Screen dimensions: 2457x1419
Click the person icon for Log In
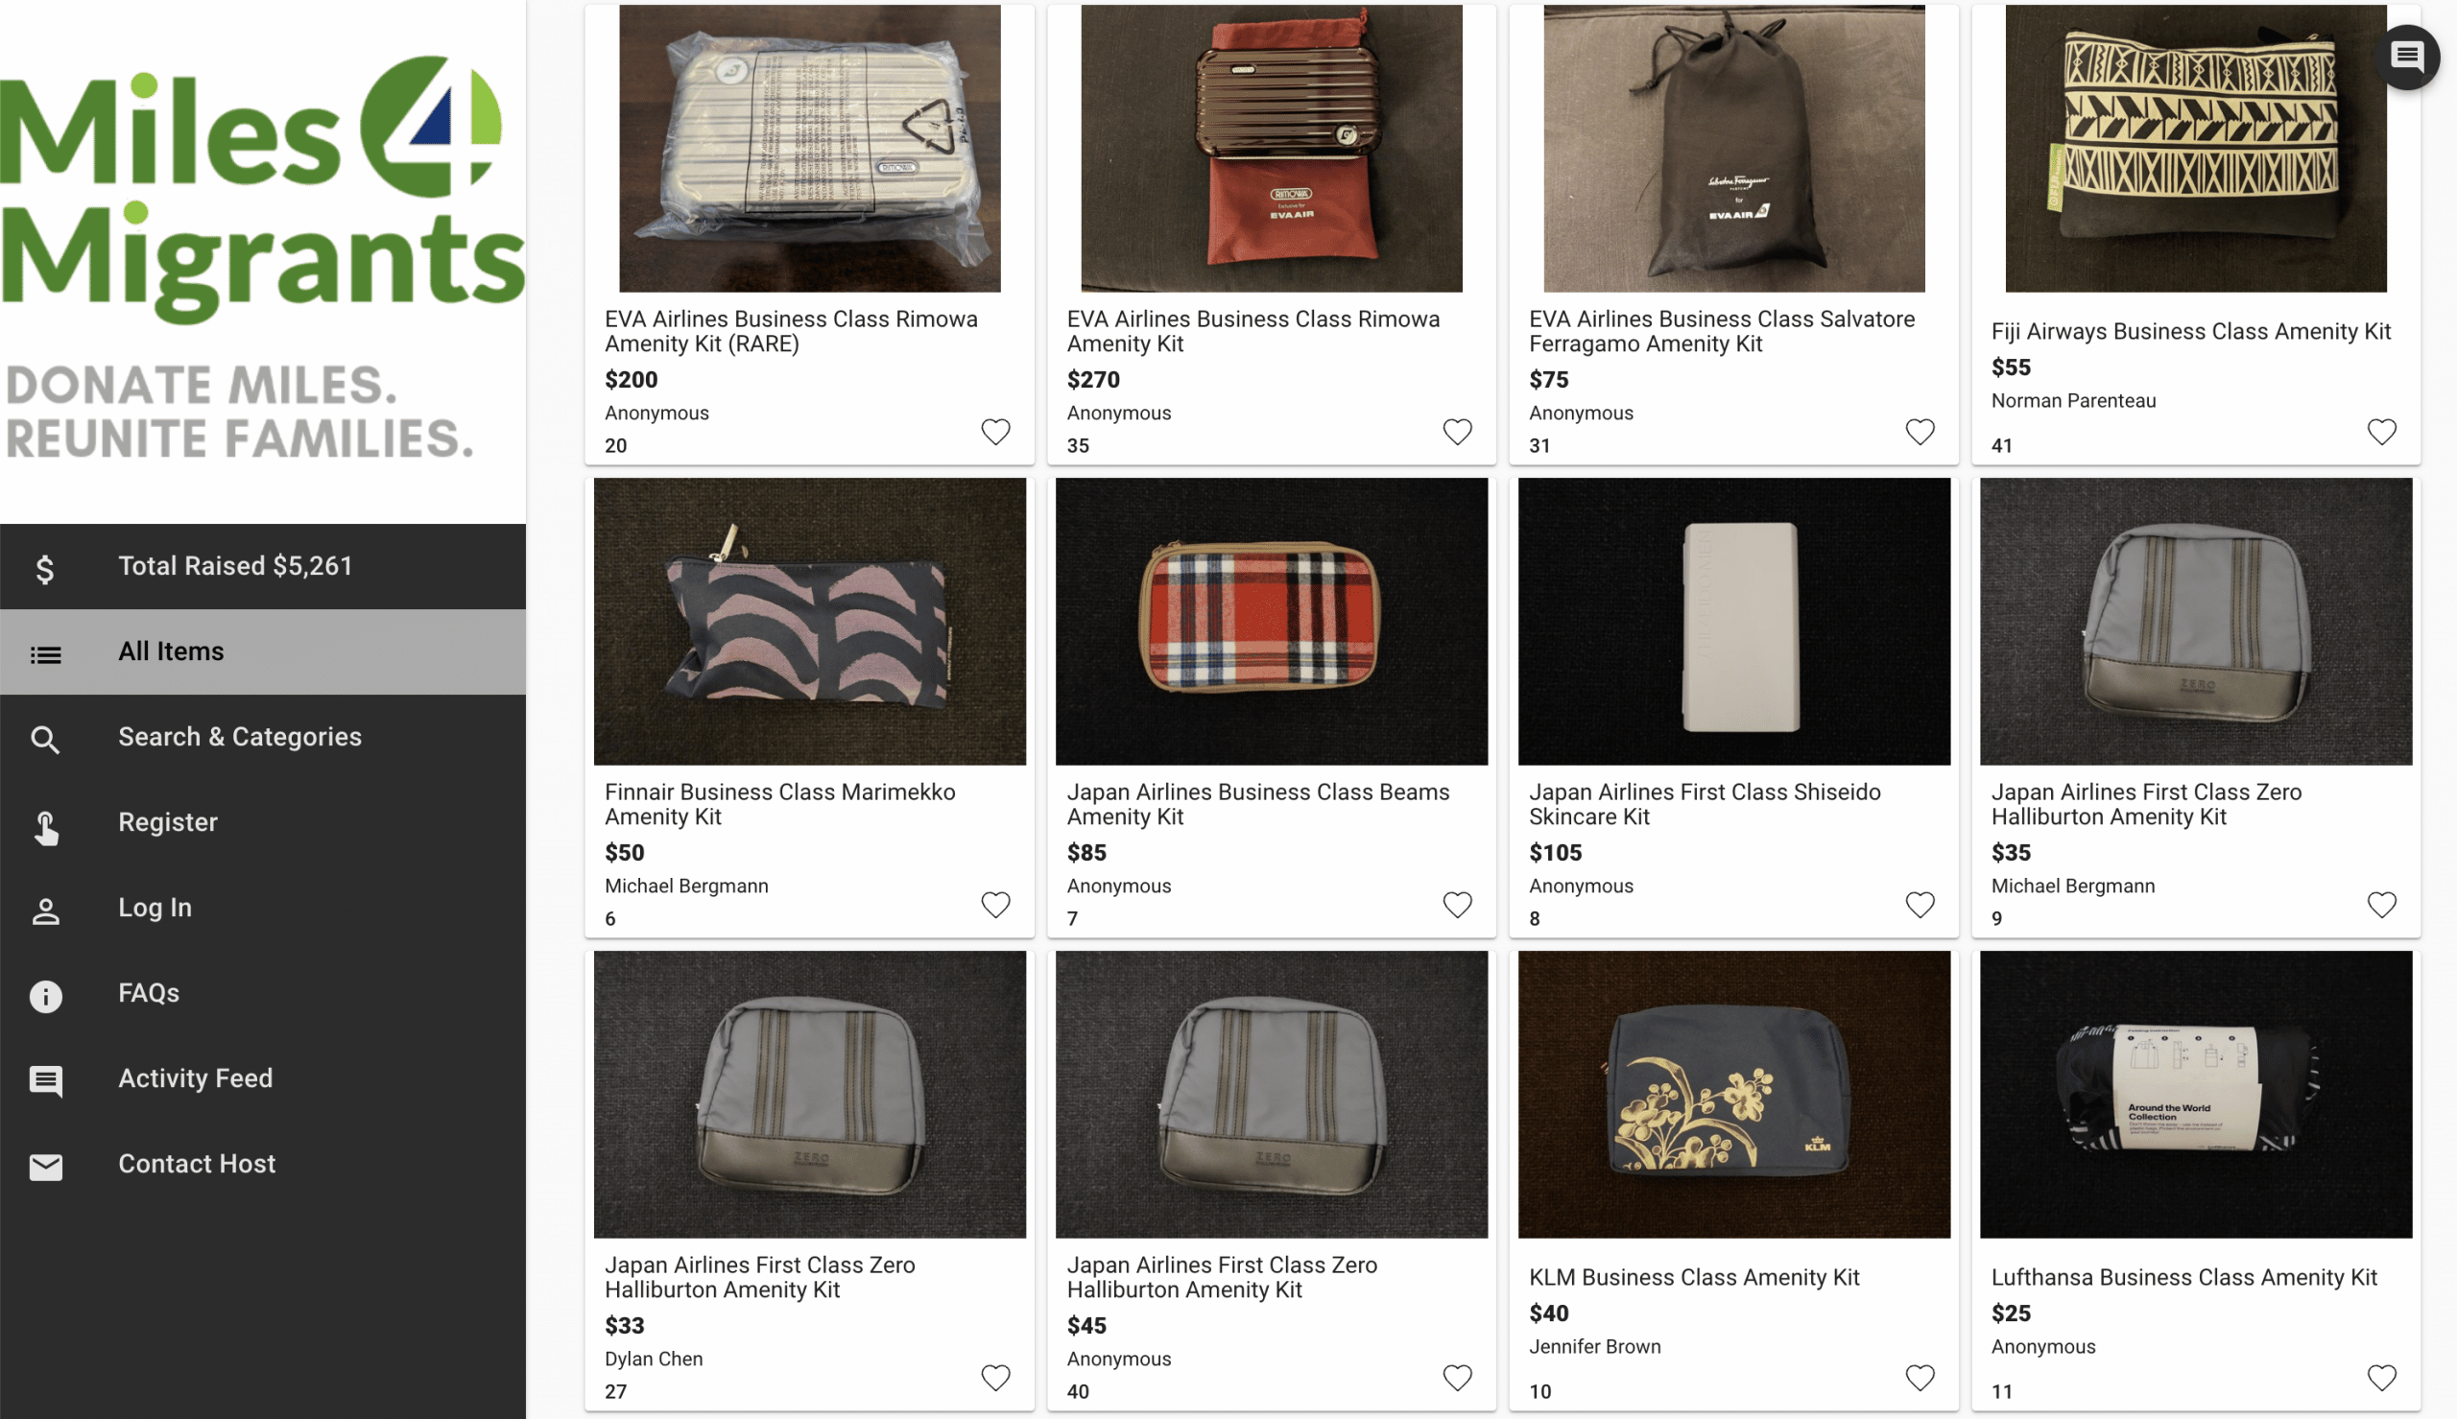pos(45,911)
